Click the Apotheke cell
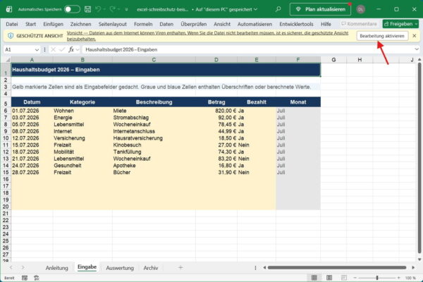This screenshot has height=282, width=423. [x=154, y=166]
